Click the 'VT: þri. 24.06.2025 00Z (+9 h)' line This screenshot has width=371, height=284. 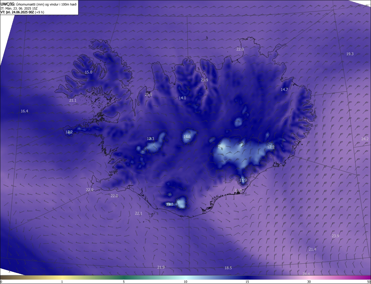23,12
